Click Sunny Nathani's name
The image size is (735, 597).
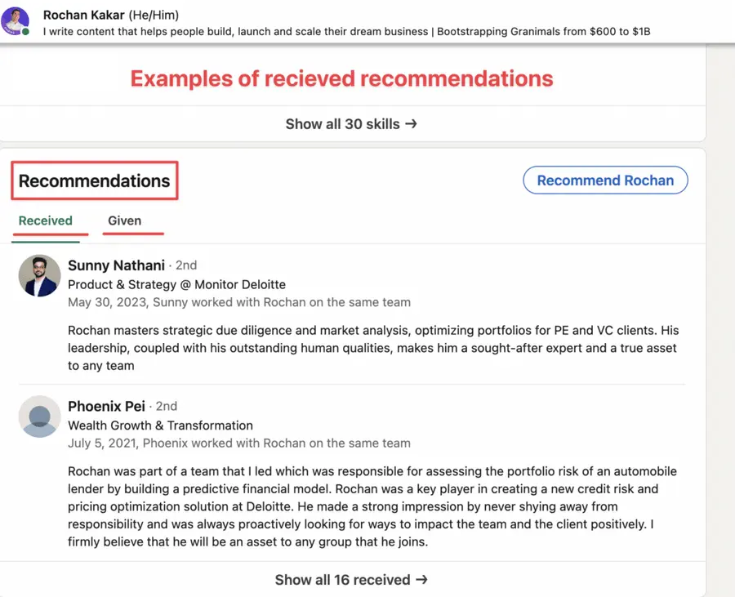[116, 265]
